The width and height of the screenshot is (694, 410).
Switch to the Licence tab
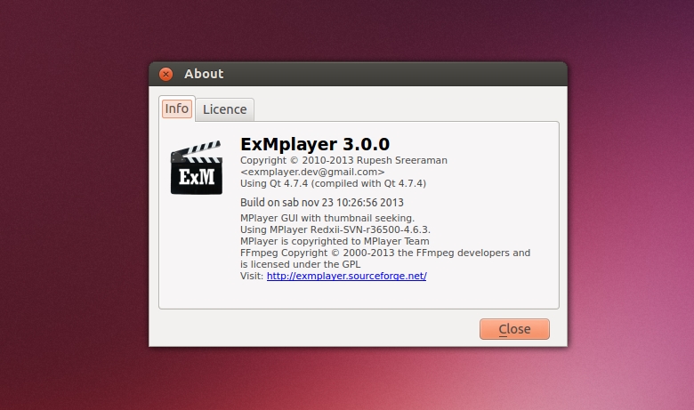coord(225,109)
